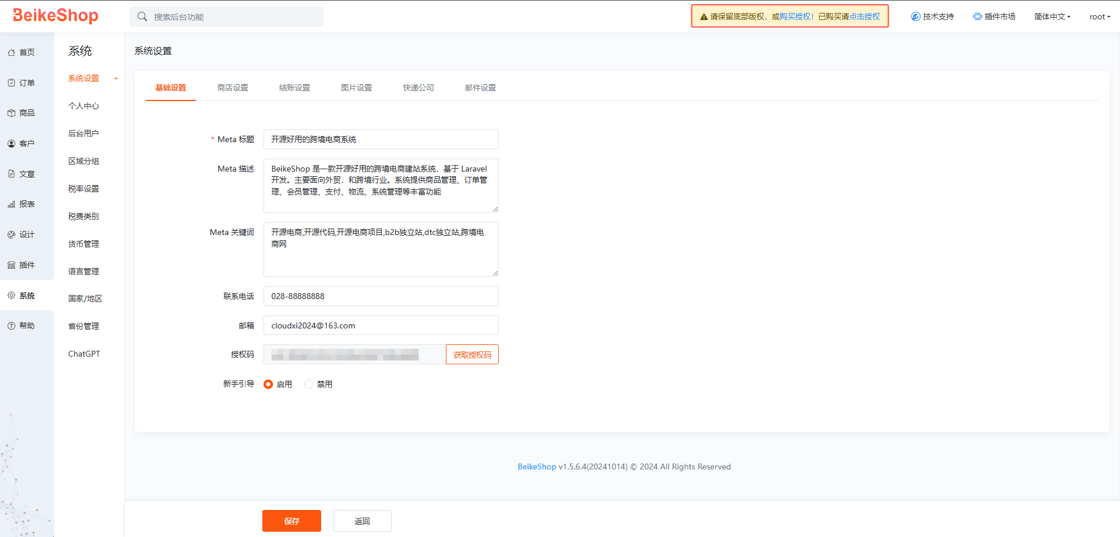Switch to 基础设置 tab
The image size is (1120, 537).
(x=171, y=88)
